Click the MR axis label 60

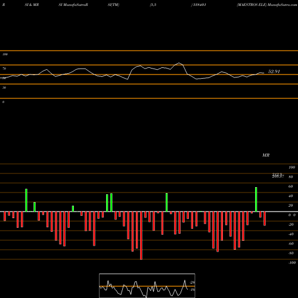click(290, 187)
